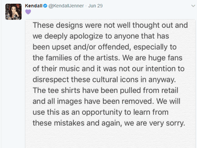Click the purple heart emoji
197x148 pixels.
[x=28, y=12]
